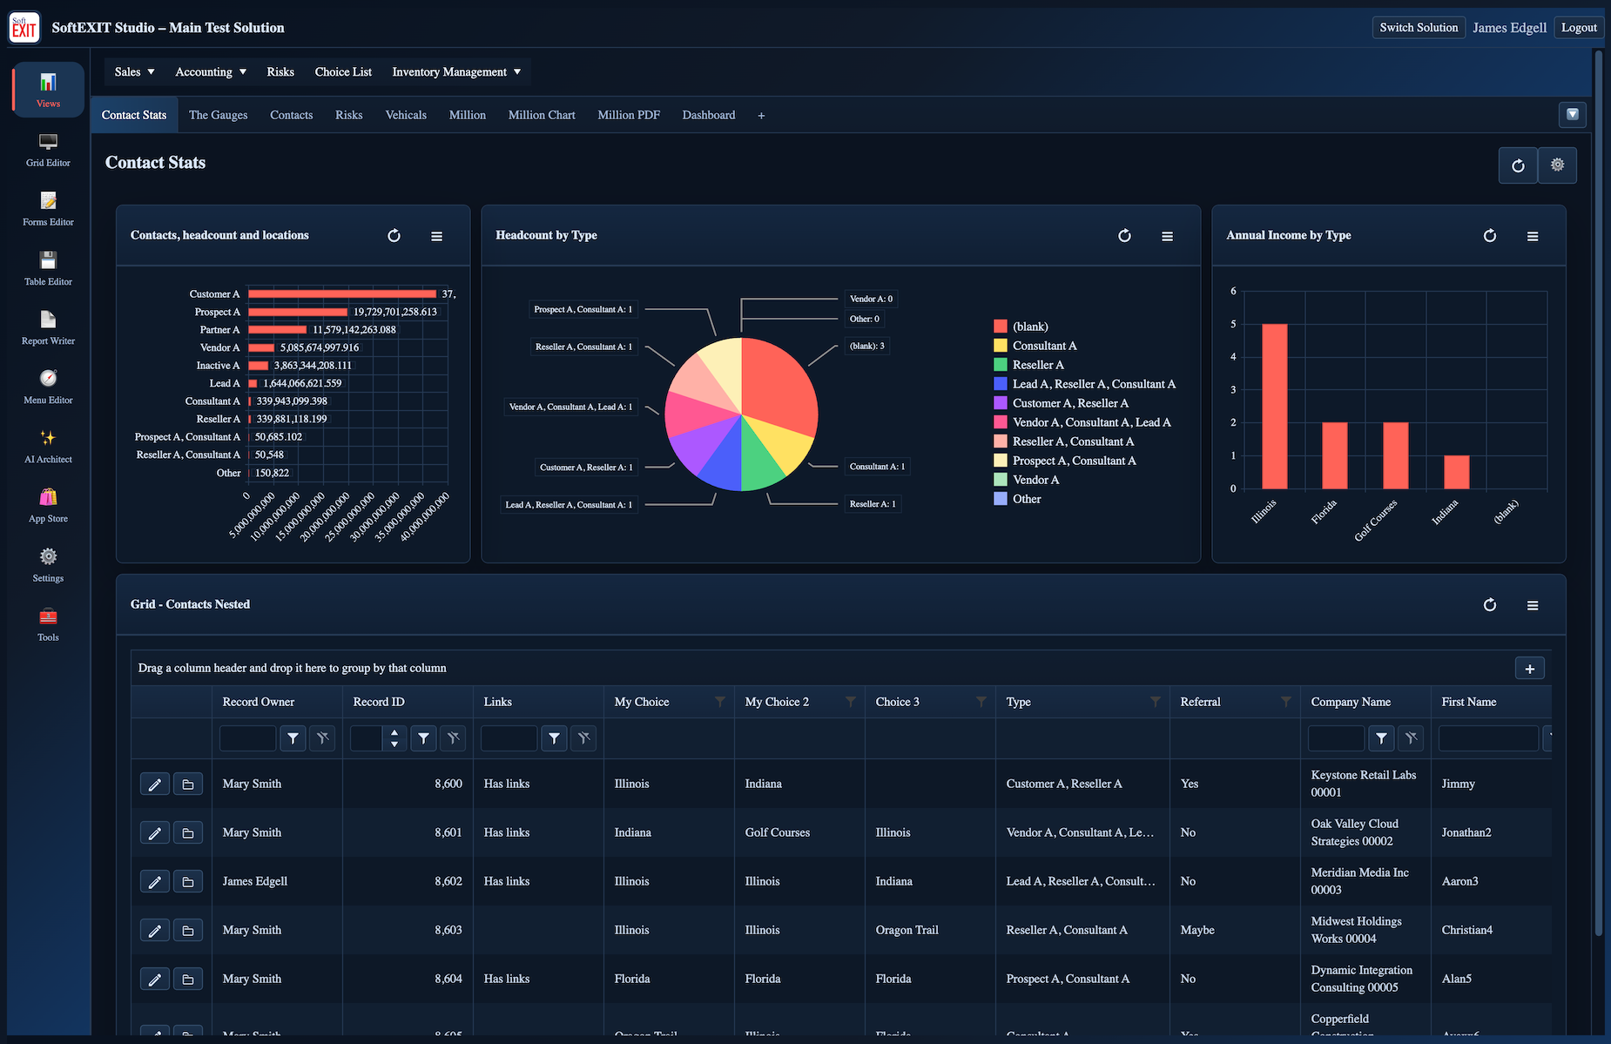The height and width of the screenshot is (1044, 1611).
Task: Open the My Choice column filter
Action: 720,702
